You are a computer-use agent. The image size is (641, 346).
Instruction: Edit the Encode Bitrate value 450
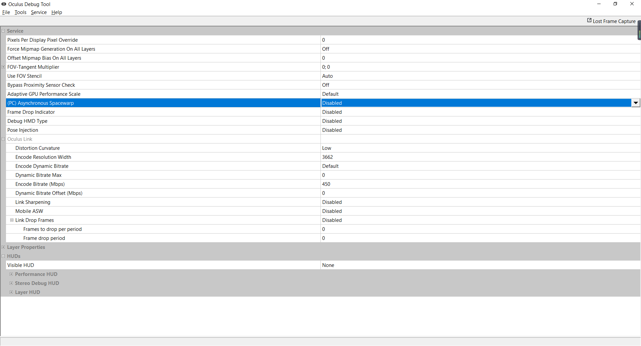[480, 184]
